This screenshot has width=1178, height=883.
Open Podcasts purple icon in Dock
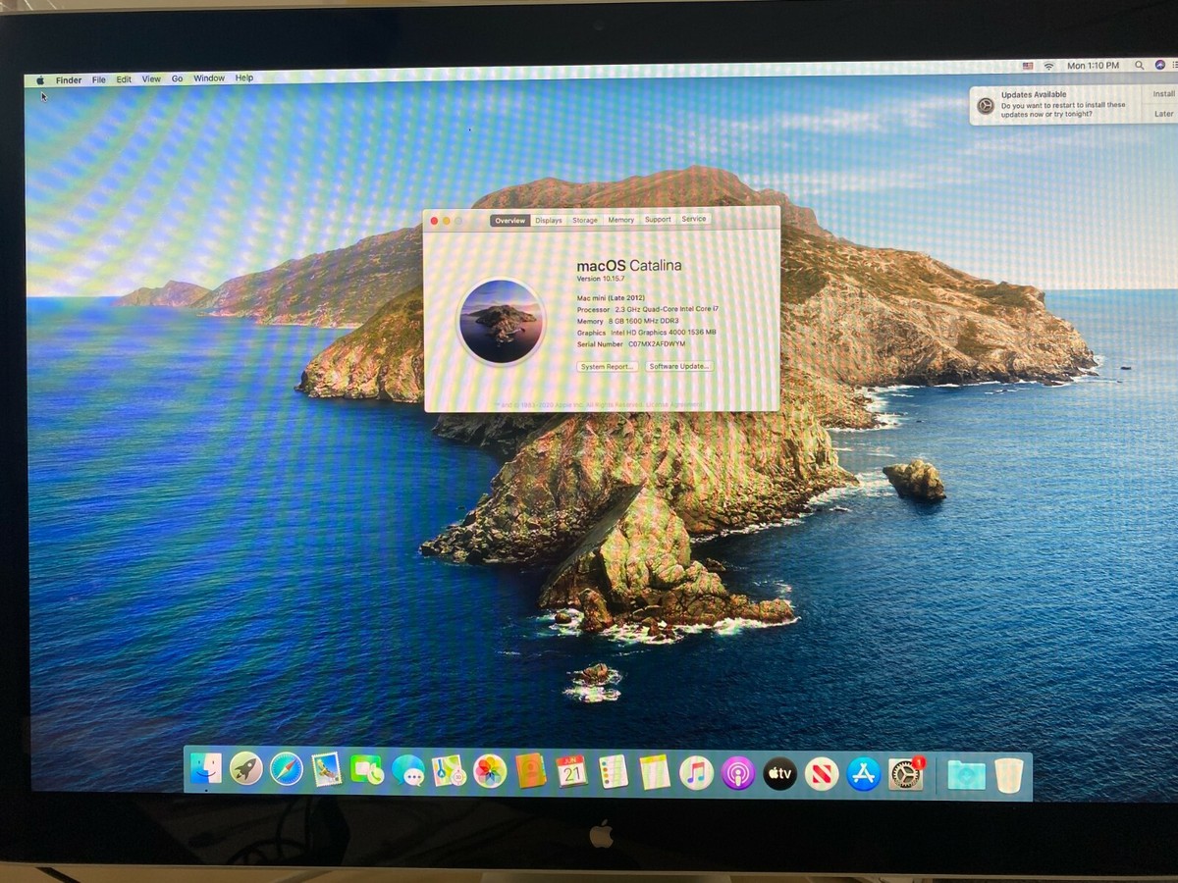(x=738, y=773)
